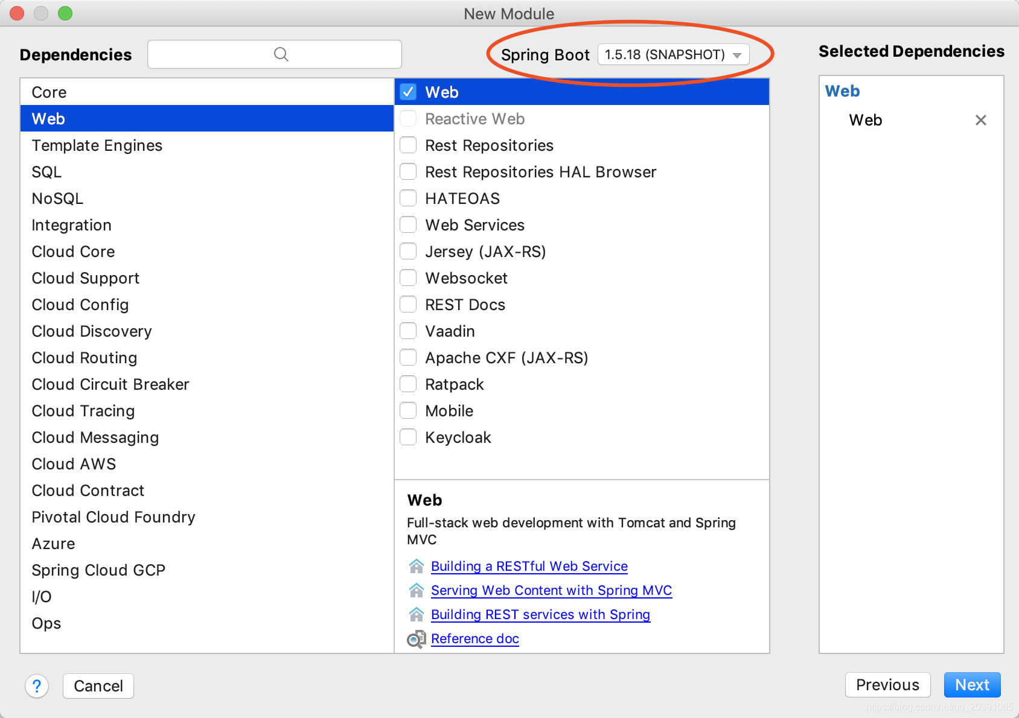Select the Cloud Circuit Breaker category
Screen dimensions: 1019x718
point(207,384)
